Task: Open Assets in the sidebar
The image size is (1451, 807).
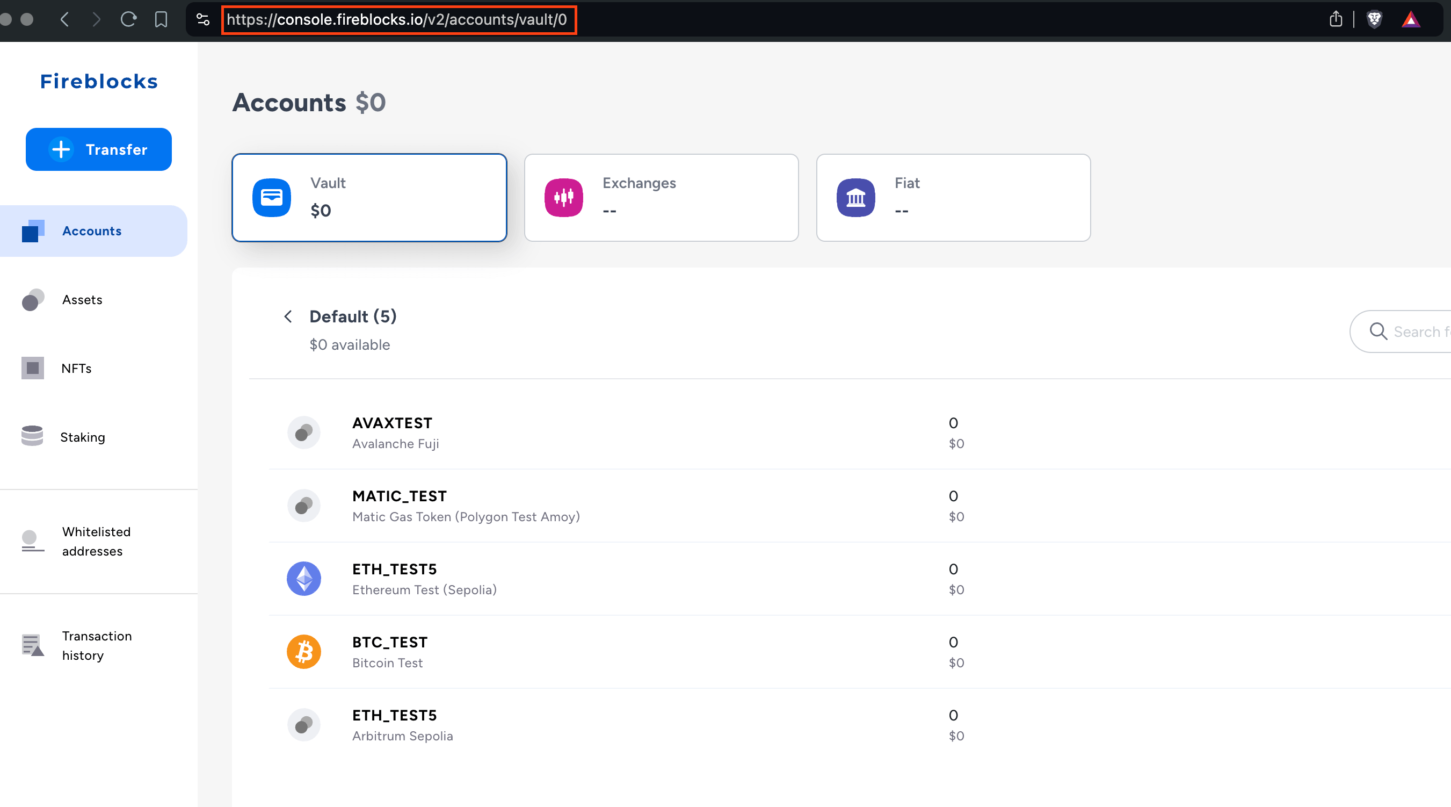Action: tap(82, 300)
